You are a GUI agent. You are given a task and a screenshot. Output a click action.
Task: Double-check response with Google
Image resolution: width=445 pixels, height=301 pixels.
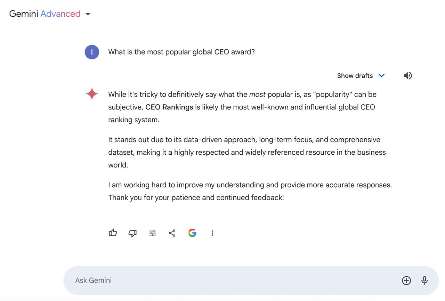(192, 233)
